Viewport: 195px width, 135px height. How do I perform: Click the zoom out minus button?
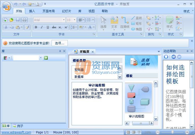click(x=158, y=132)
